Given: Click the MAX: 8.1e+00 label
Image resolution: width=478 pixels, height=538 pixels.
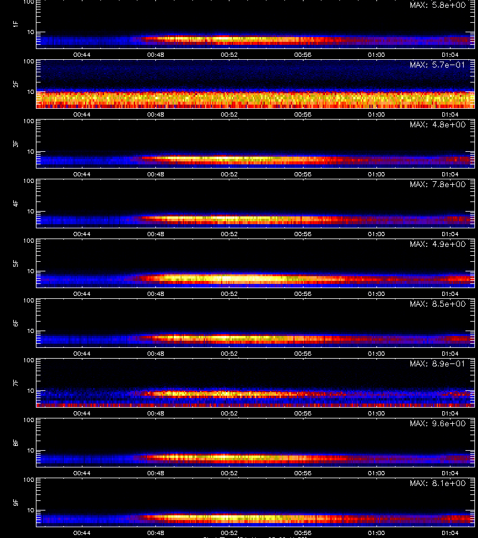Looking at the screenshot, I should tap(437, 483).
